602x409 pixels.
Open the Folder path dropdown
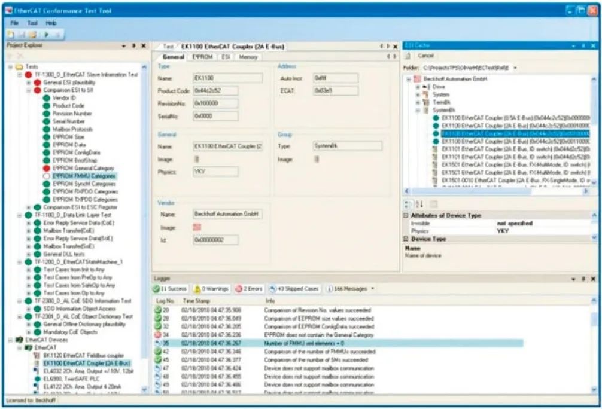coord(515,68)
